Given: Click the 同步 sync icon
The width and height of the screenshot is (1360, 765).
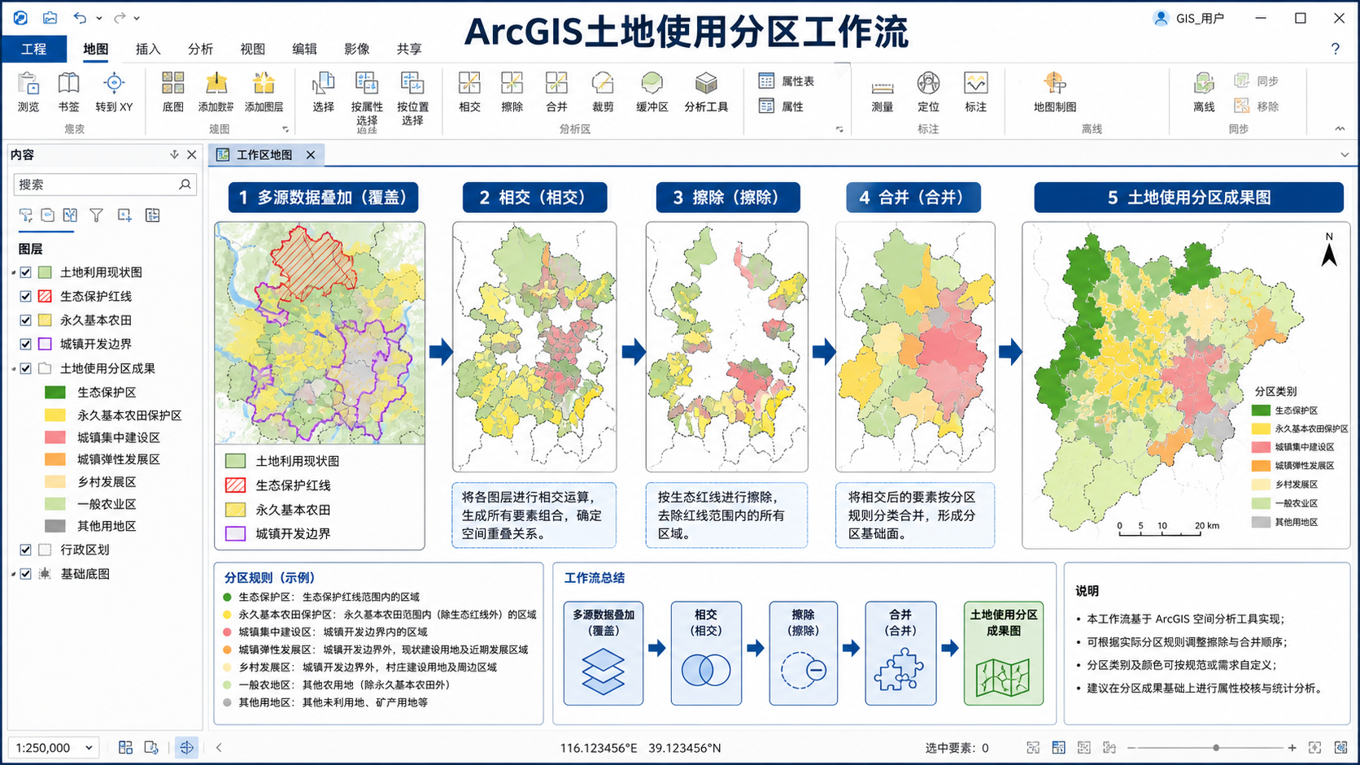Looking at the screenshot, I should (1241, 80).
